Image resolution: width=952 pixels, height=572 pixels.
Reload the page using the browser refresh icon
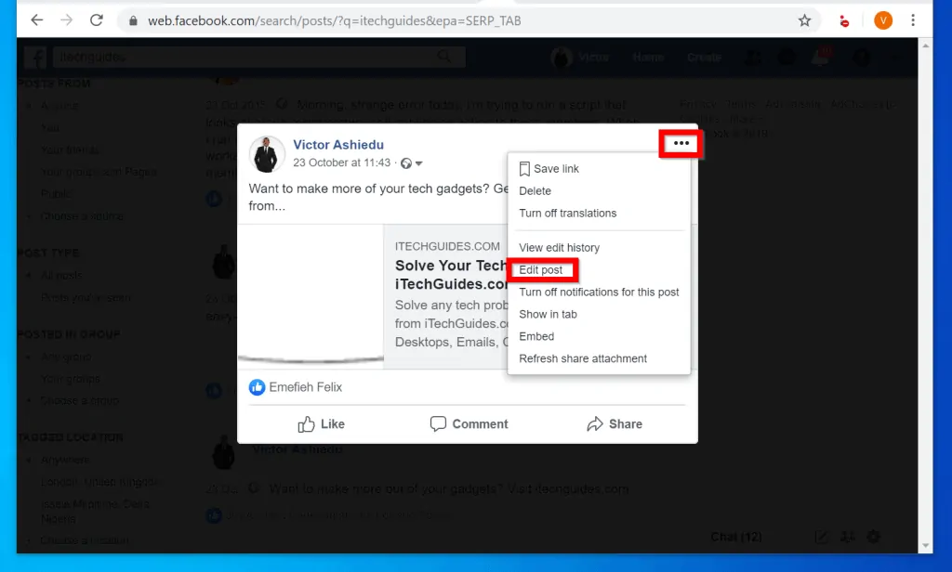pyautogui.click(x=96, y=19)
